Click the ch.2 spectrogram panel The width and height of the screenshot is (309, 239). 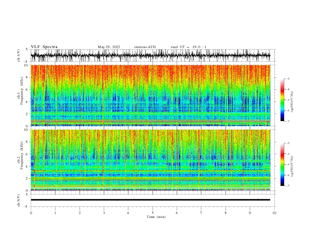tap(150, 160)
